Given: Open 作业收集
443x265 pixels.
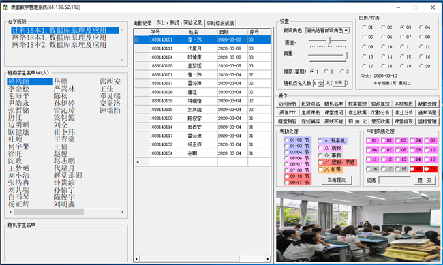Looking at the screenshot, I should tap(357, 112).
